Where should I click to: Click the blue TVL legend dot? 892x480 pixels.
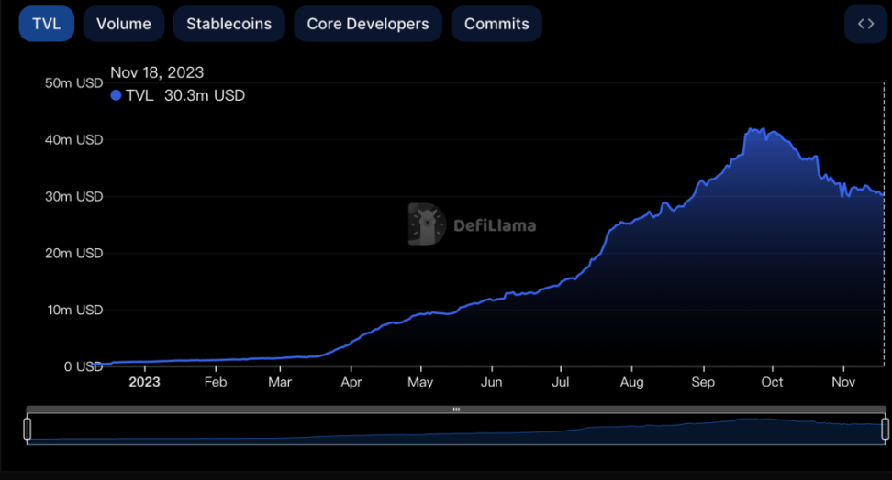tap(116, 95)
